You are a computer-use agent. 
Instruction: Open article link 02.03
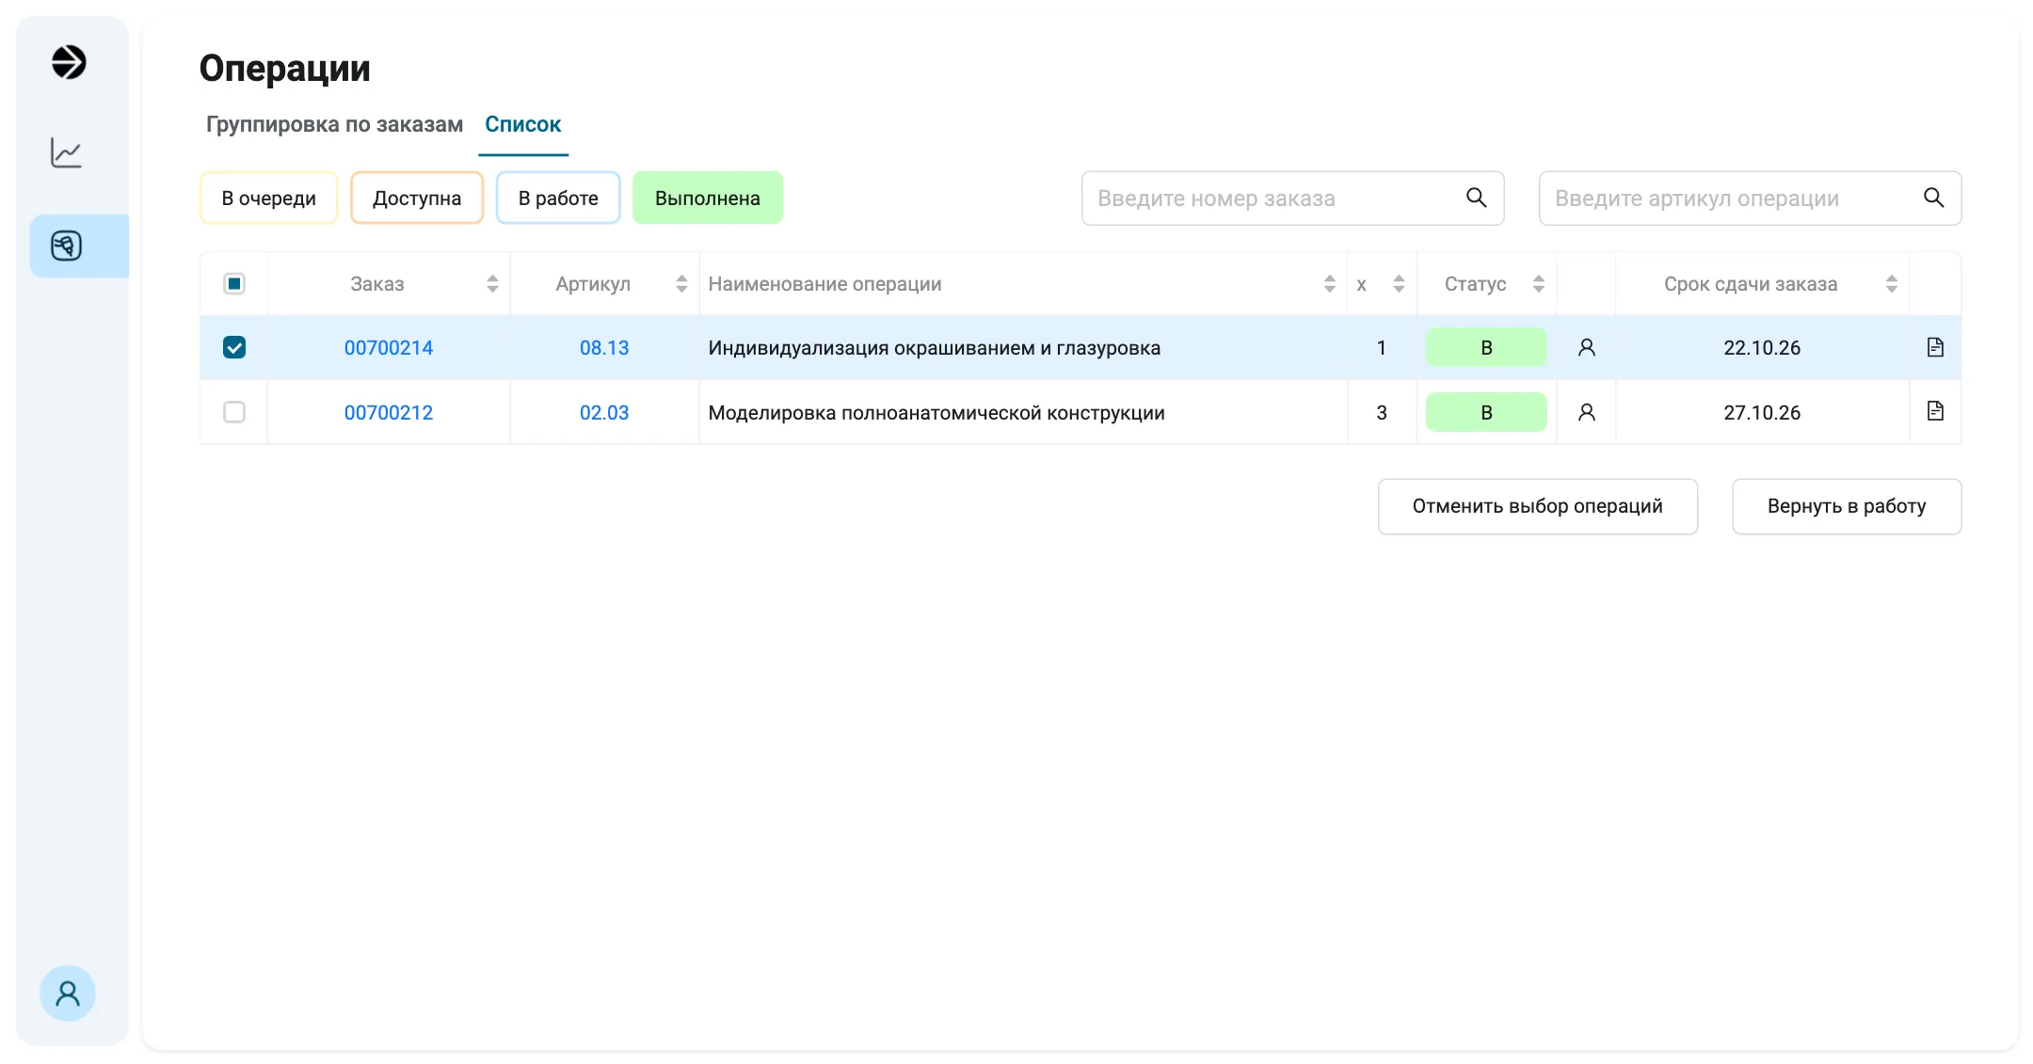[604, 413]
